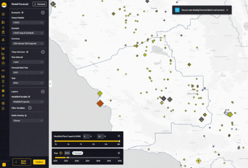Collapse the Scenario section
This screenshot has height=168, width=248.
(x=43, y=13)
